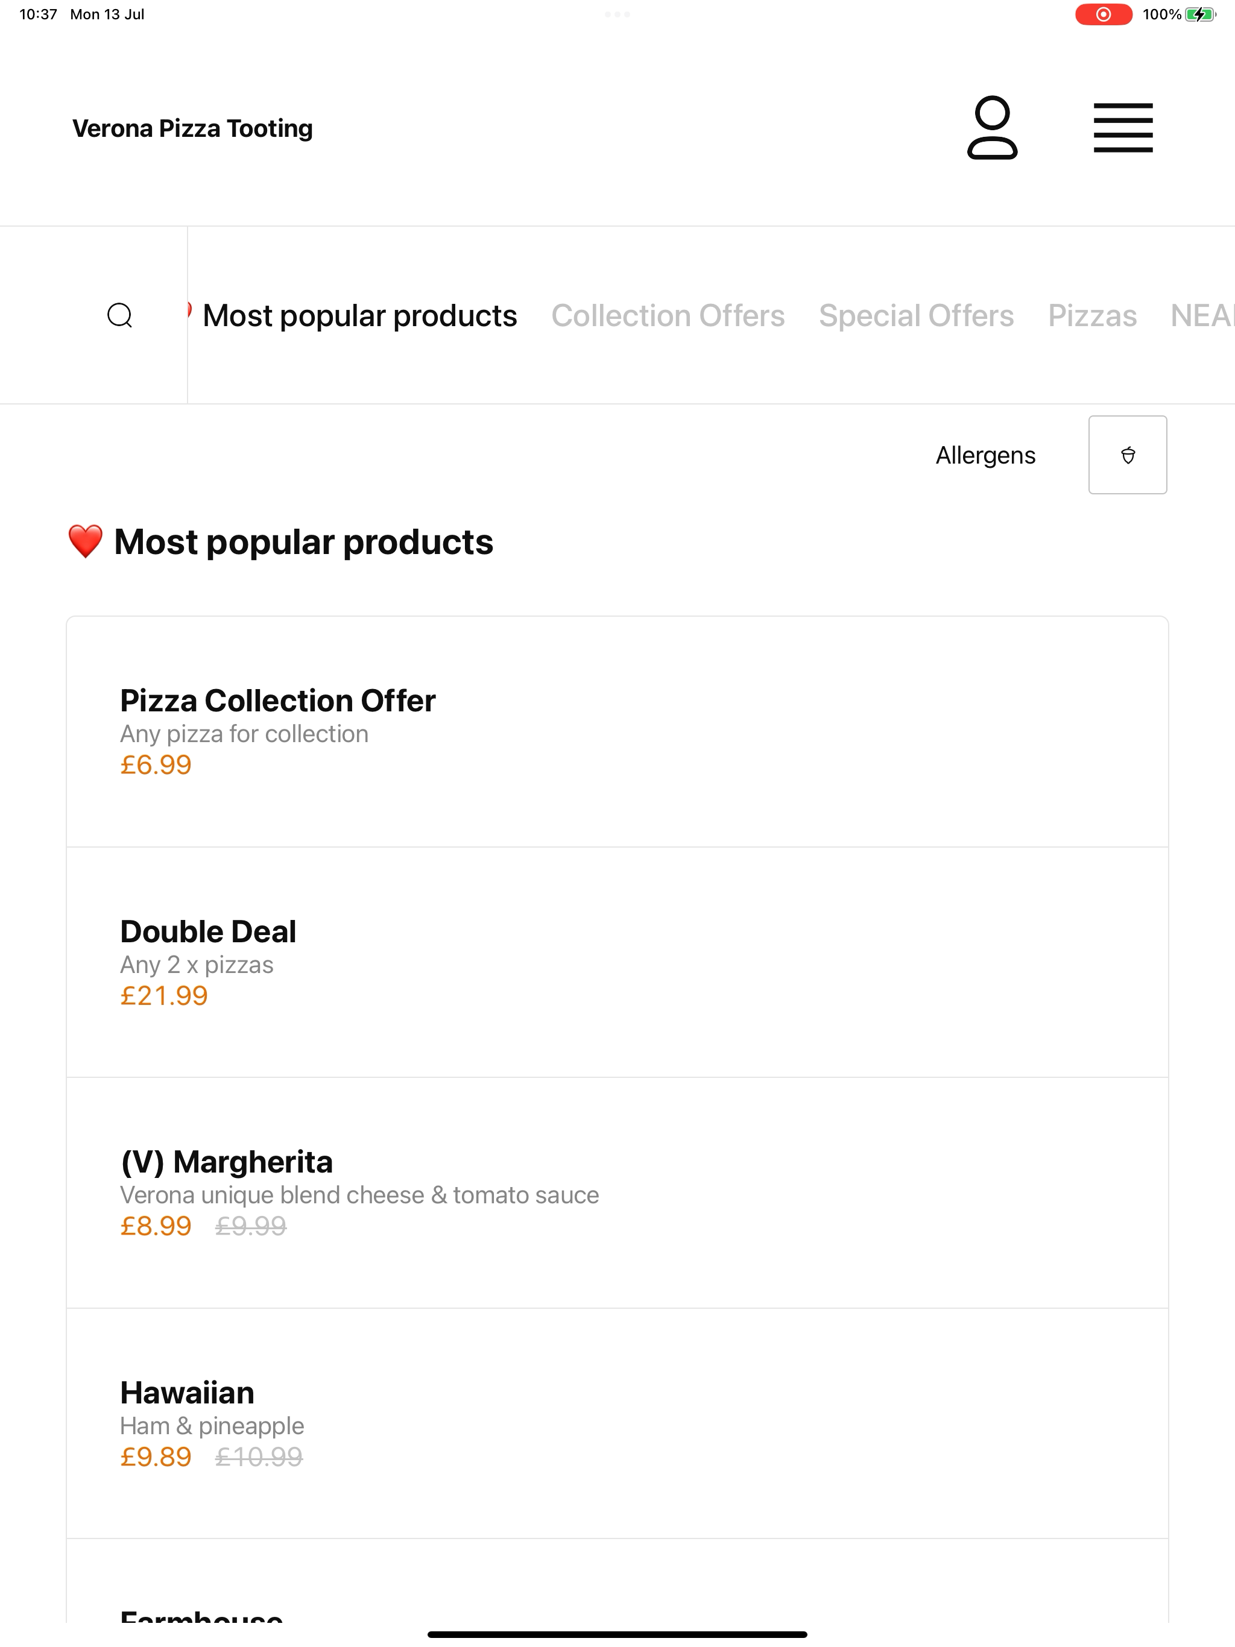The height and width of the screenshot is (1647, 1235).
Task: Click the Allergens label
Action: tap(985, 455)
